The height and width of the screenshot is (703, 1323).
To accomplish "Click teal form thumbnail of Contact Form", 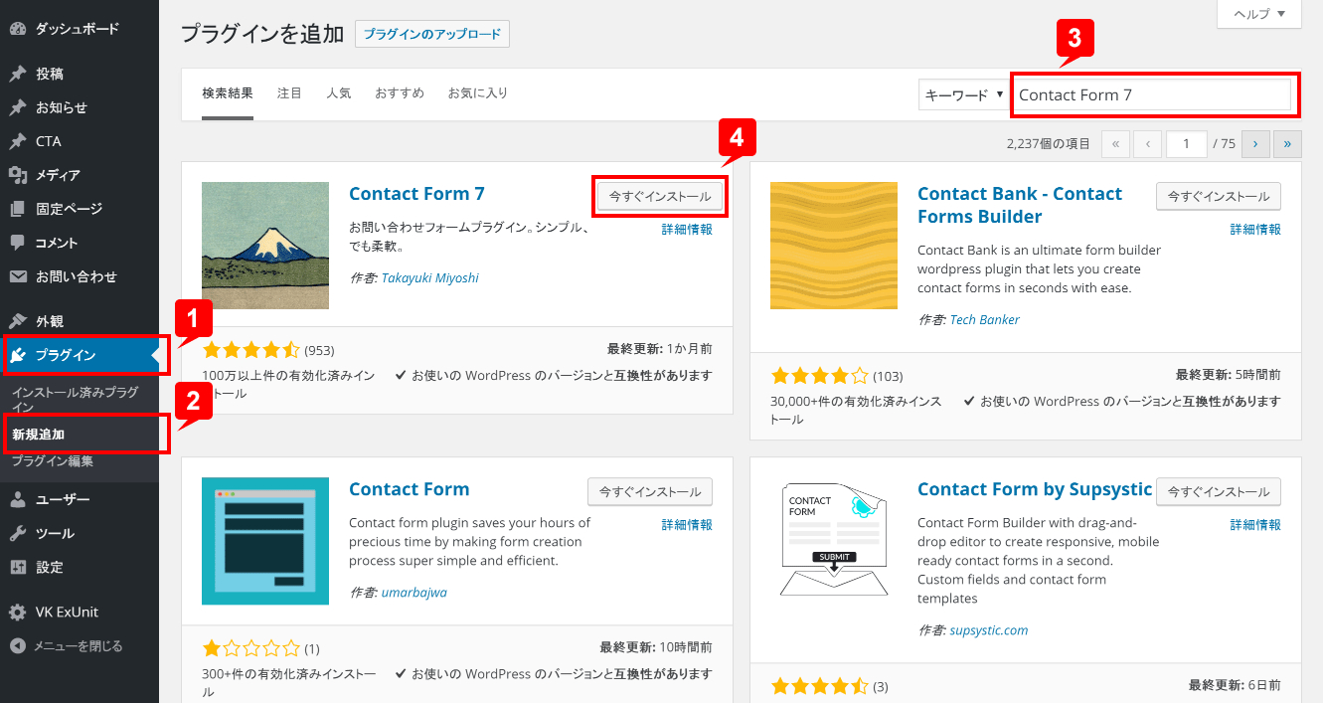I will click(x=265, y=541).
